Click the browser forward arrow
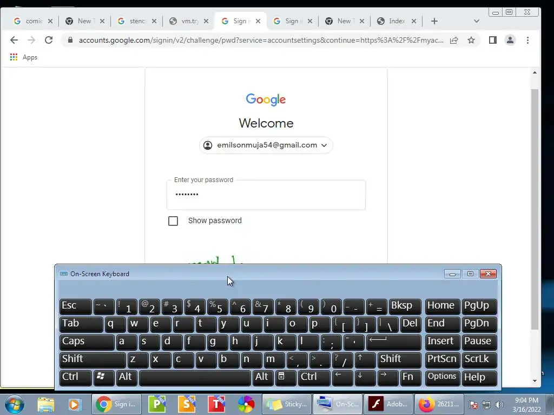The width and height of the screenshot is (554, 415). (x=31, y=40)
